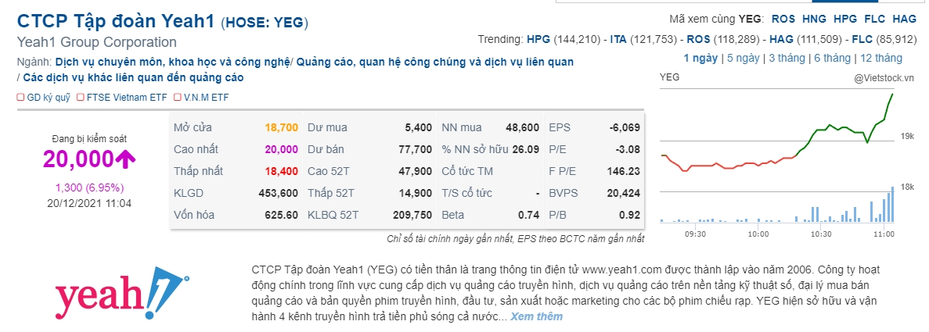Select the 1 ngày chart range

coord(700,58)
